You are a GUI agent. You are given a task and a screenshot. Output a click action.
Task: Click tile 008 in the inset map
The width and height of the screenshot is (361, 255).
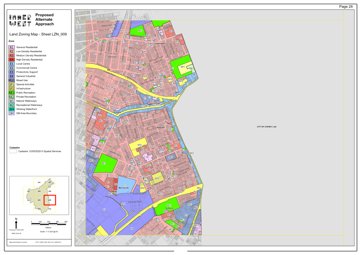tap(50, 191)
